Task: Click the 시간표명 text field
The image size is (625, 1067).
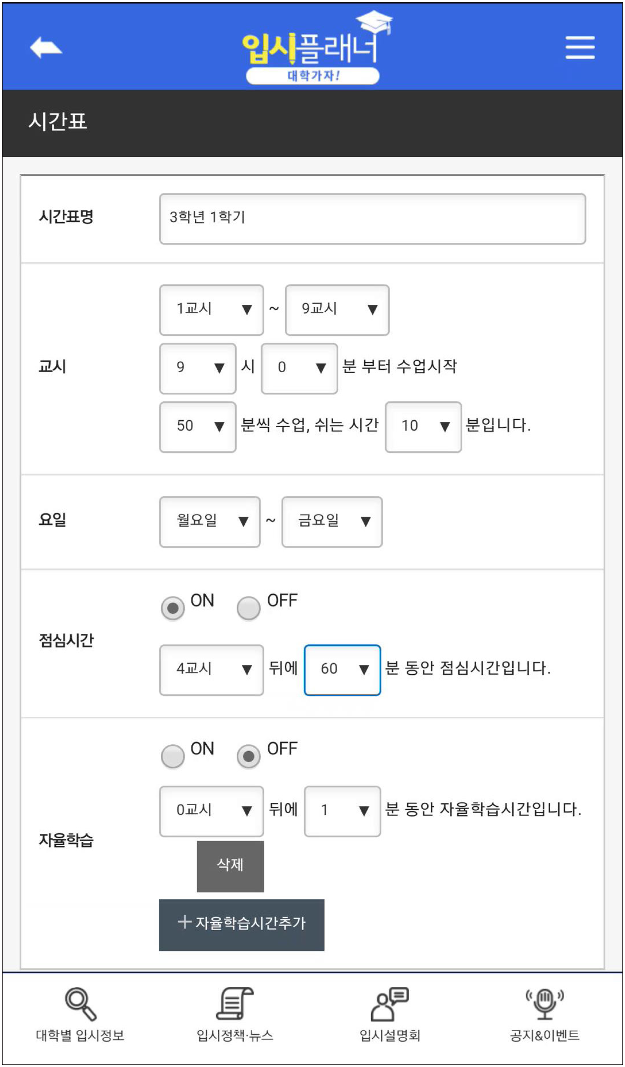Action: 372,219
